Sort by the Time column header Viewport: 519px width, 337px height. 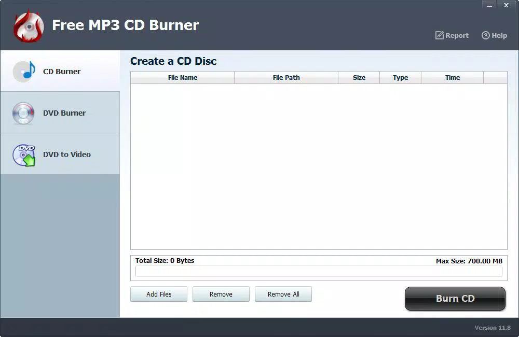point(453,77)
